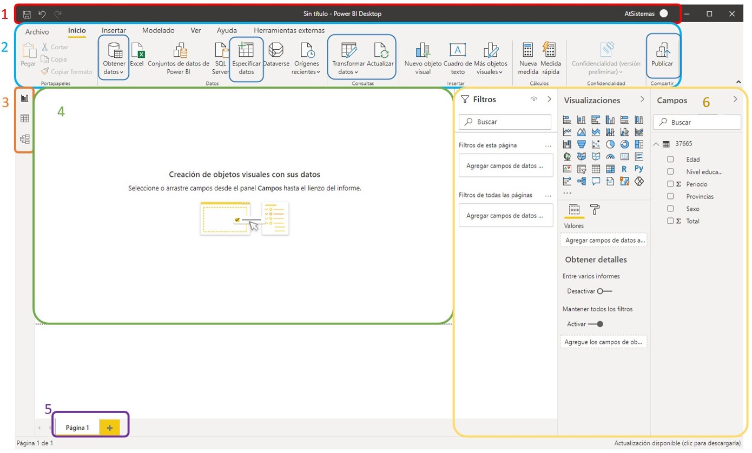The image size is (752, 453).
Task: Add a new page with the plus button
Action: pos(109,428)
